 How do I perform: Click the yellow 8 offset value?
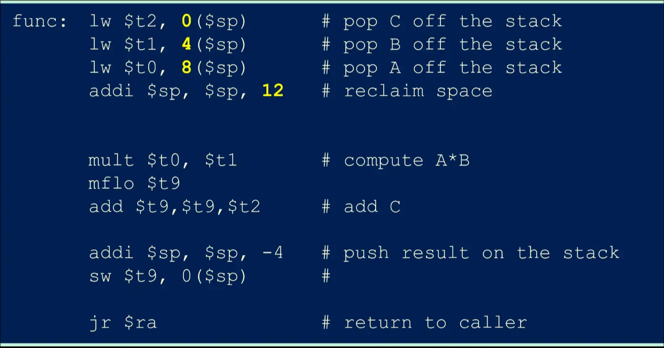[186, 68]
